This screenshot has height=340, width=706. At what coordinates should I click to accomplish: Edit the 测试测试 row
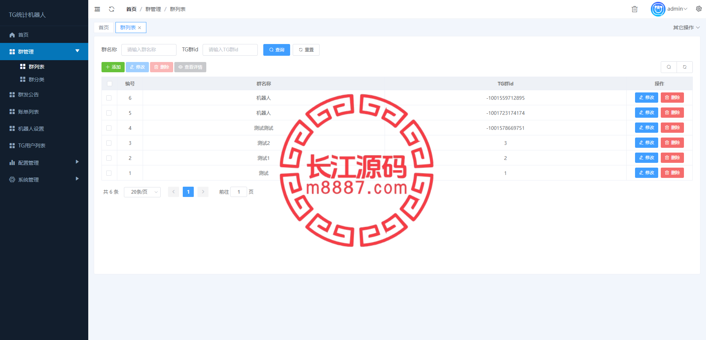point(646,128)
